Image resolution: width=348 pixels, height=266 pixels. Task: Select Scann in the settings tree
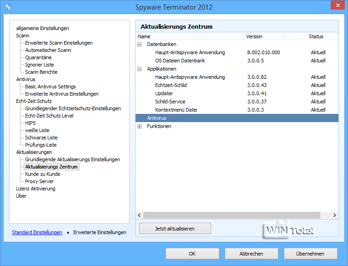pyautogui.click(x=23, y=36)
